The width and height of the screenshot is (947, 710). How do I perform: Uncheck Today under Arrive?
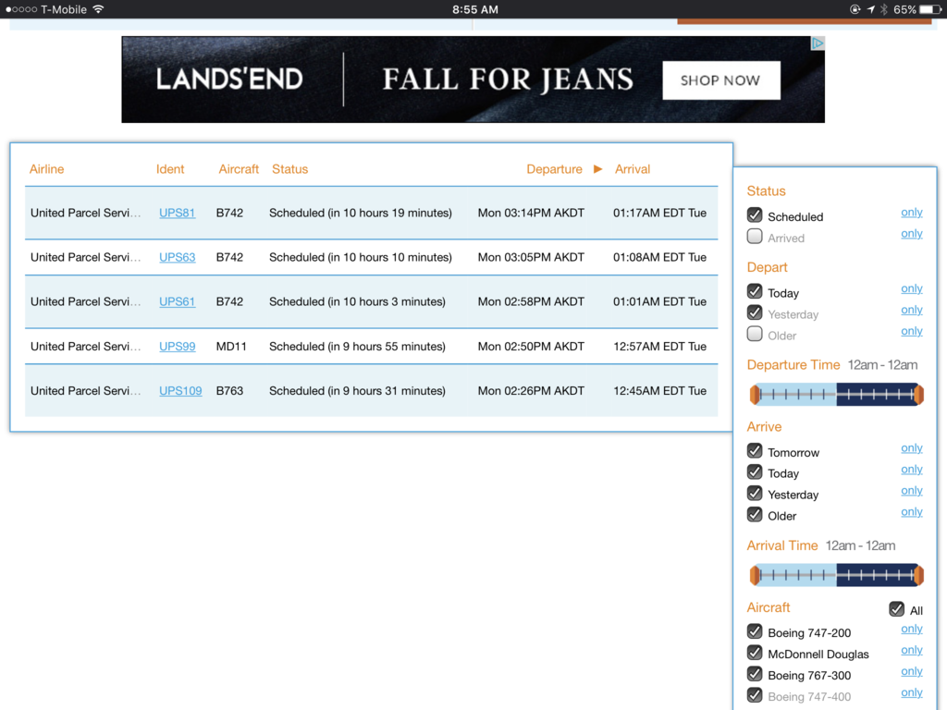tap(755, 472)
